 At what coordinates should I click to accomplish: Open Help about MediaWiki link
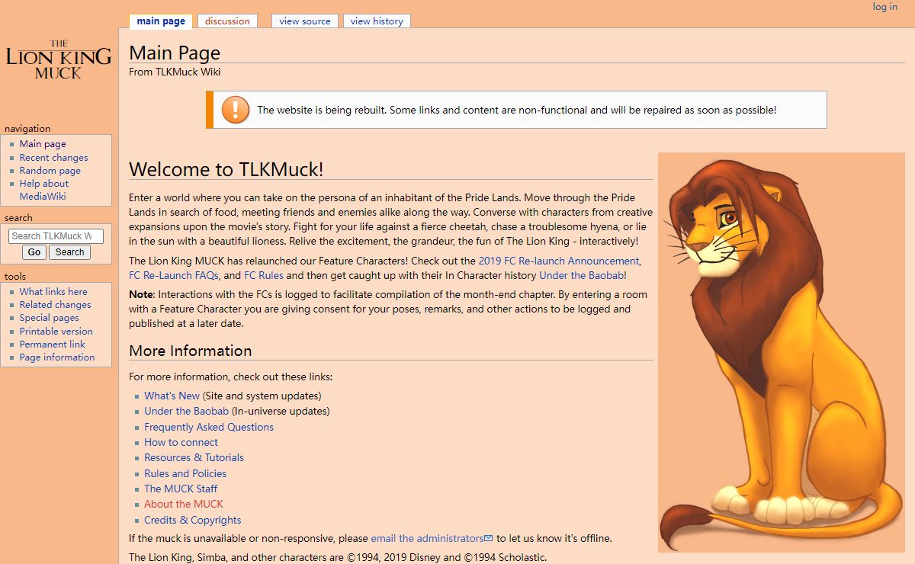(x=44, y=190)
